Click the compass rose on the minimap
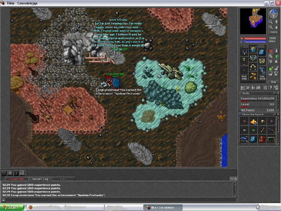 pyautogui.click(x=274, y=14)
